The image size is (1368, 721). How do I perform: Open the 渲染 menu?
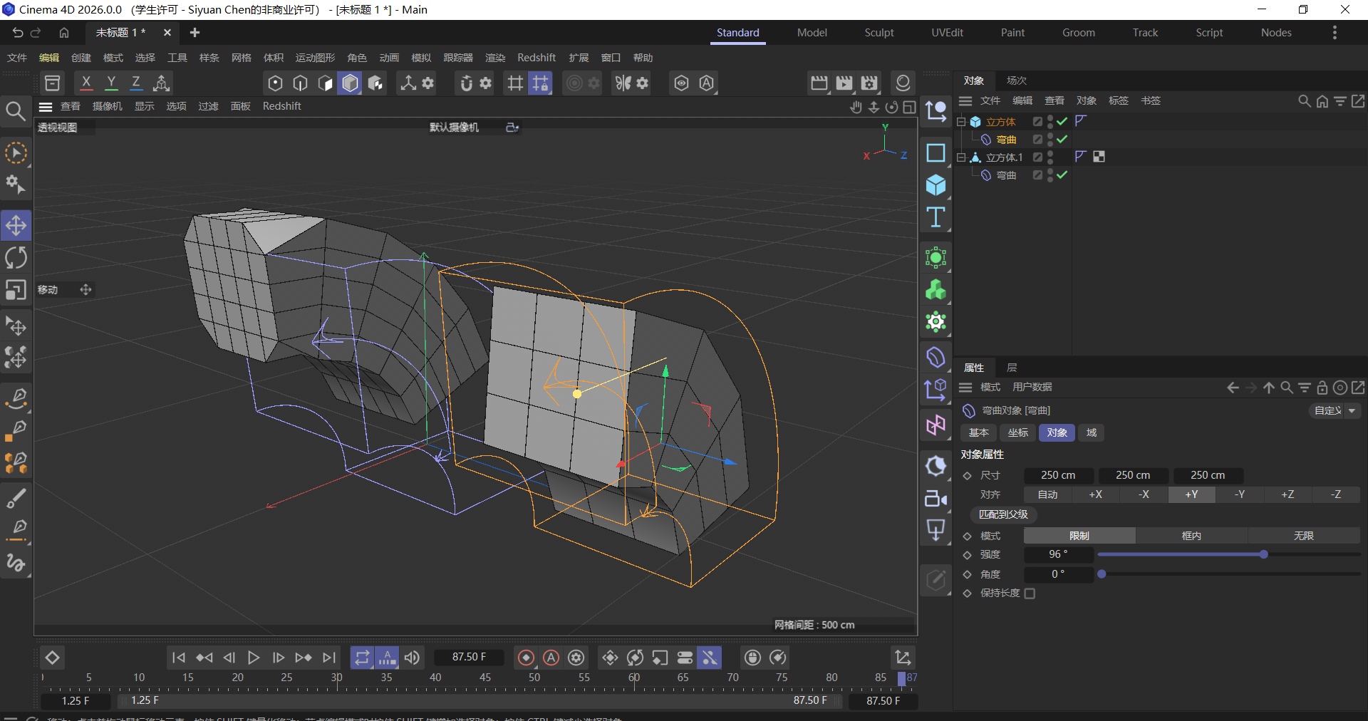click(494, 58)
